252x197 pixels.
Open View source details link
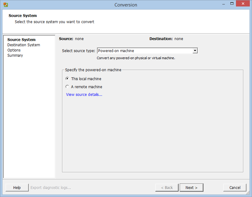coord(84,94)
